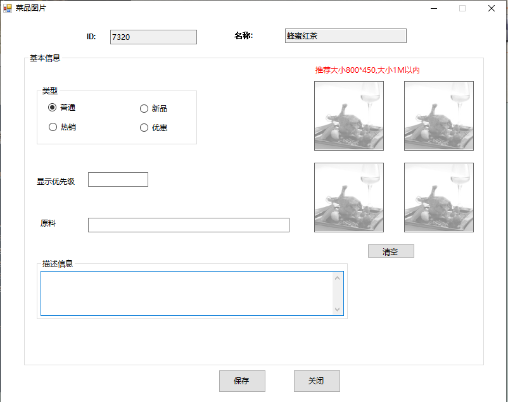Select the 普通 radio button

point(61,107)
